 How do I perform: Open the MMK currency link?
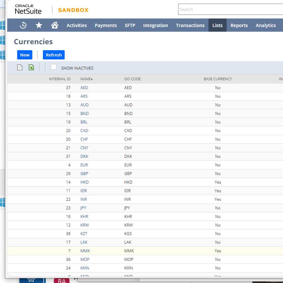click(85, 251)
